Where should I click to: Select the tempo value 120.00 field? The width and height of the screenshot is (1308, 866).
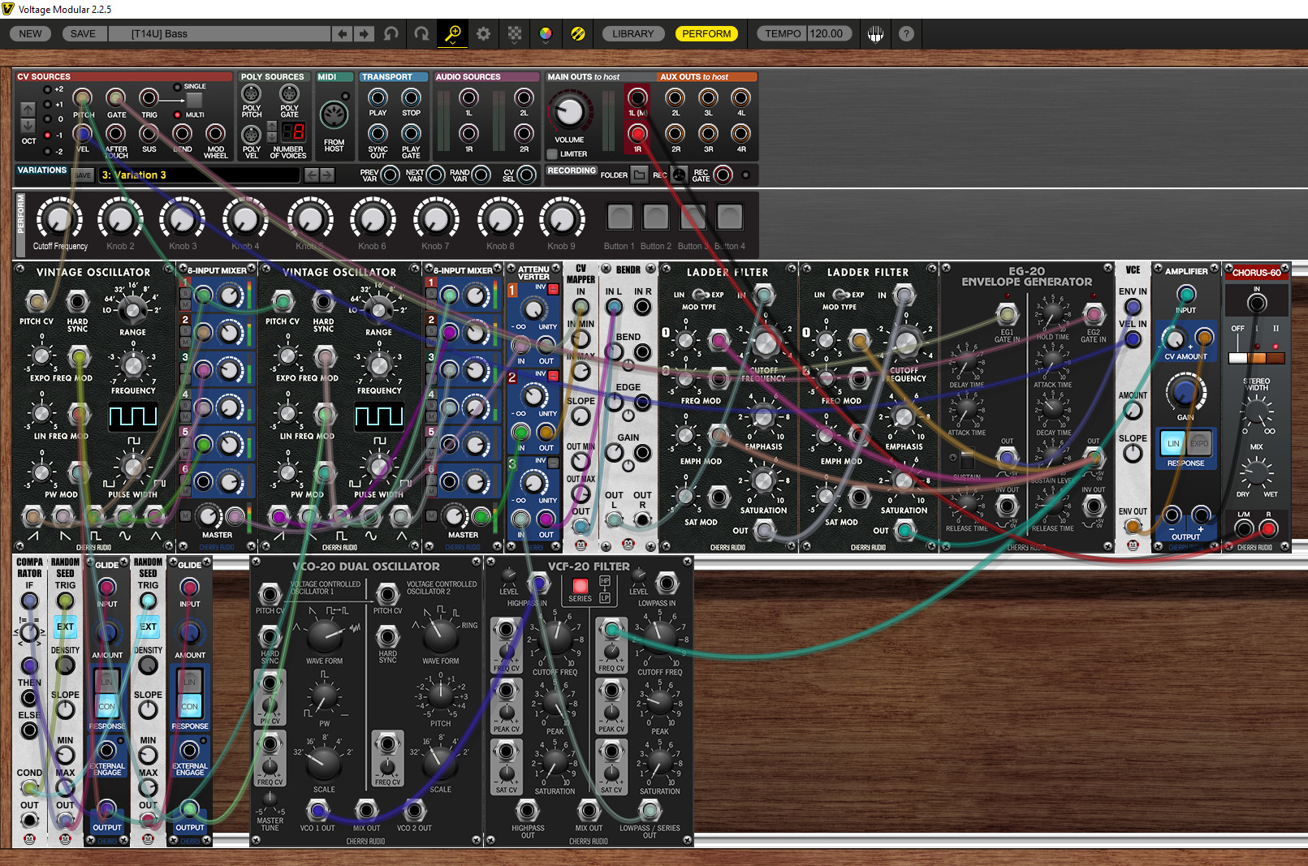[828, 33]
